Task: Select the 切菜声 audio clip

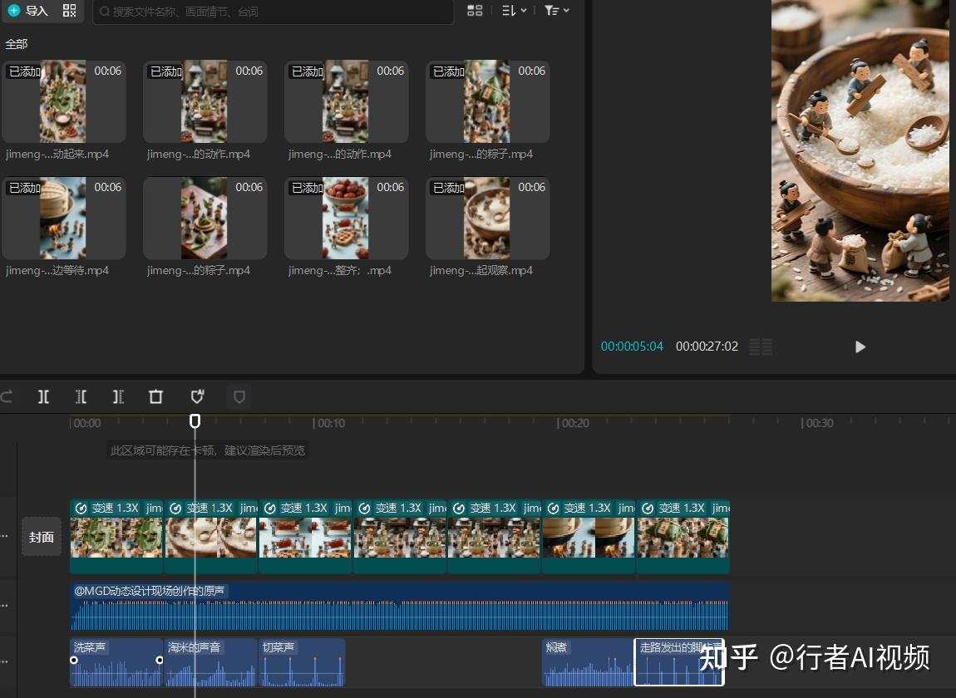Action: click(x=302, y=662)
